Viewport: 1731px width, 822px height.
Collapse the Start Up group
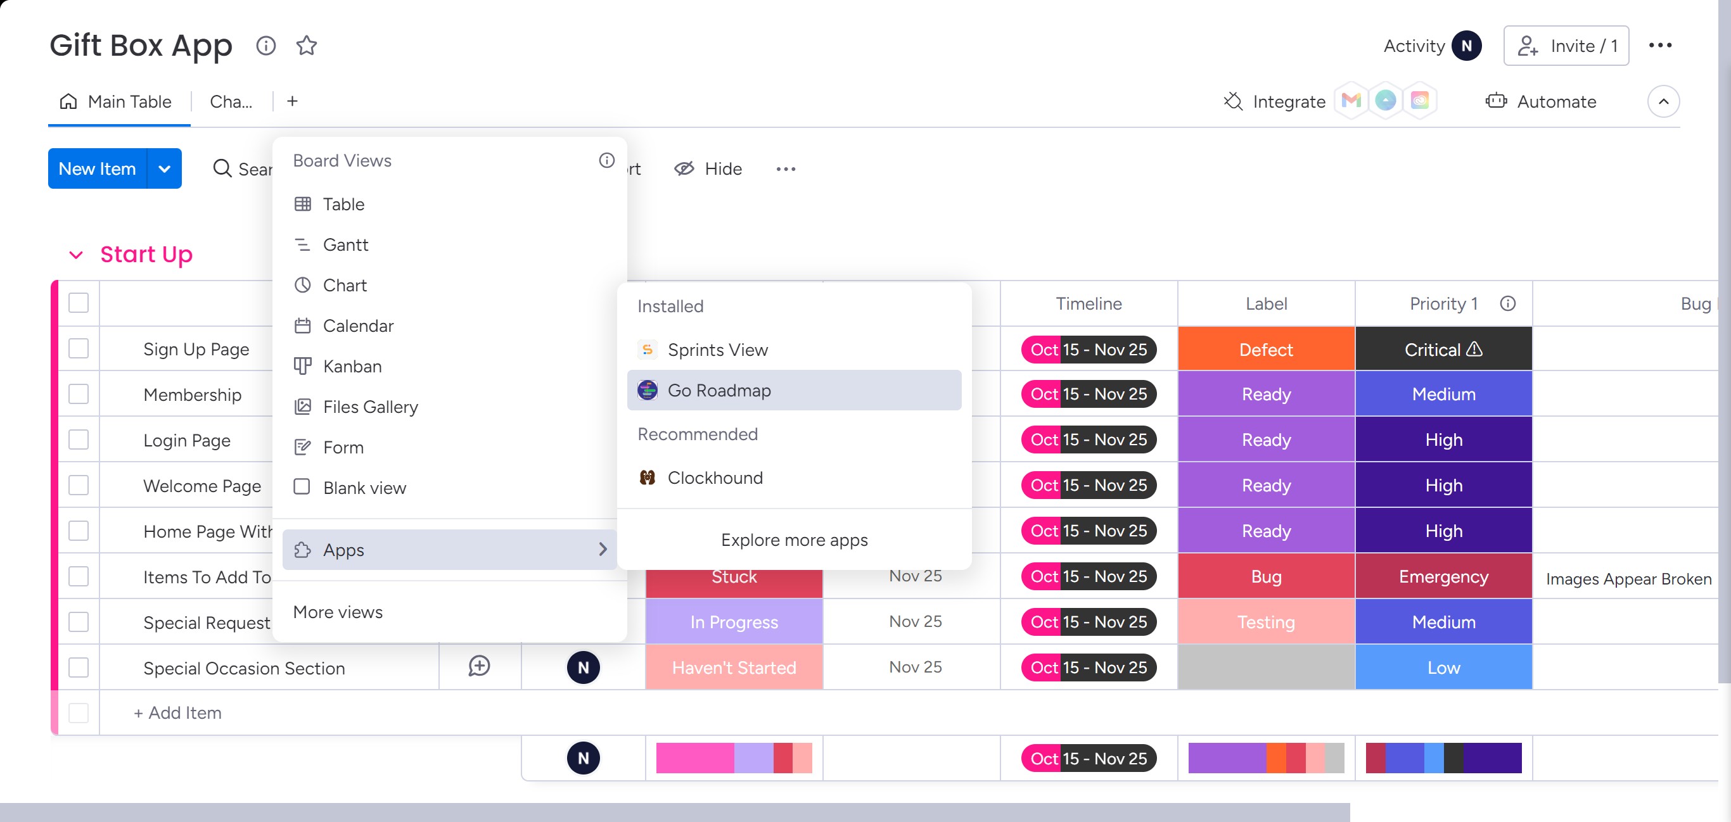(x=76, y=255)
